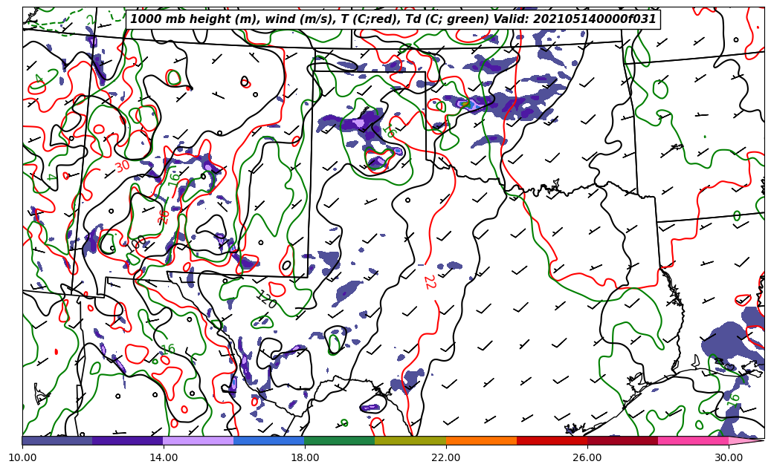The height and width of the screenshot is (470, 771).
Task: Click the dark slate-blue colorbar segment (10–12)
Action: point(57,440)
